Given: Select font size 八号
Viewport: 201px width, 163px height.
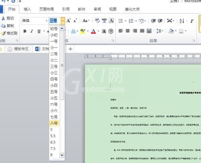Looking at the screenshot, I should (54, 123).
